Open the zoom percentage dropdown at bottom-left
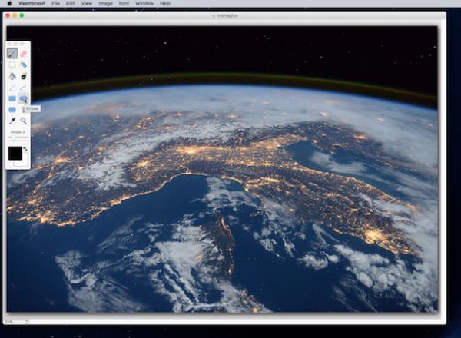461x338 pixels. click(x=11, y=321)
